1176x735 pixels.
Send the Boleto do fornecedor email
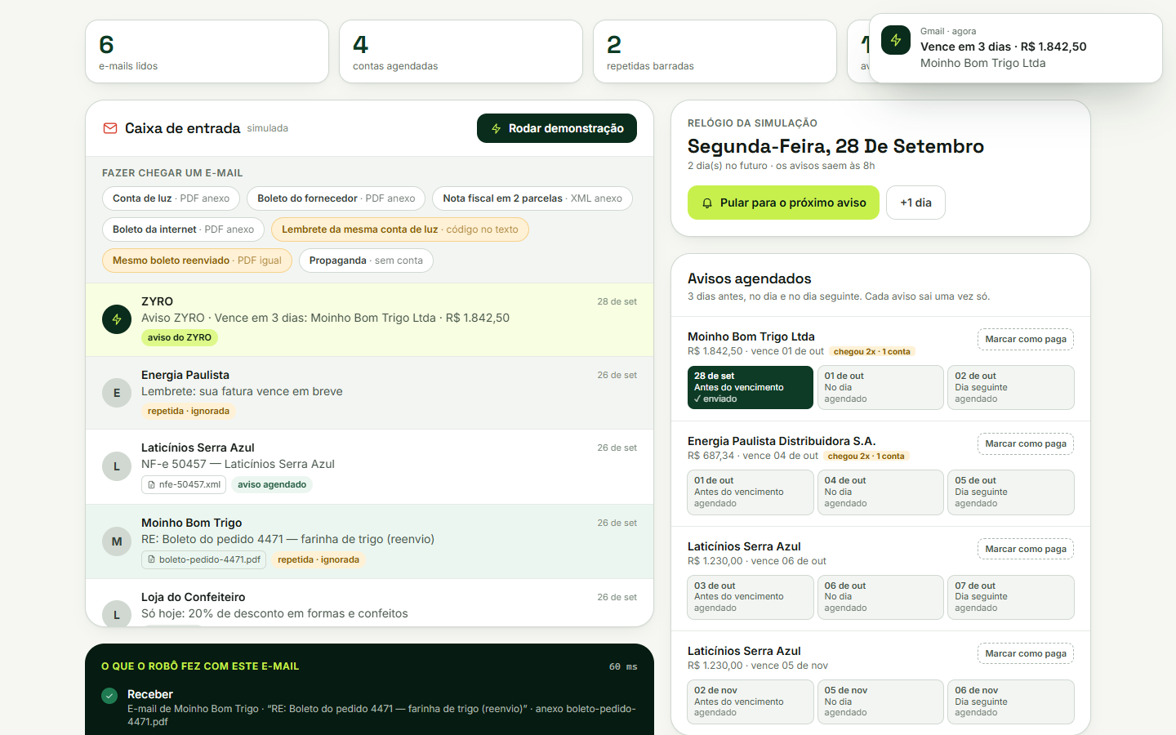(336, 198)
